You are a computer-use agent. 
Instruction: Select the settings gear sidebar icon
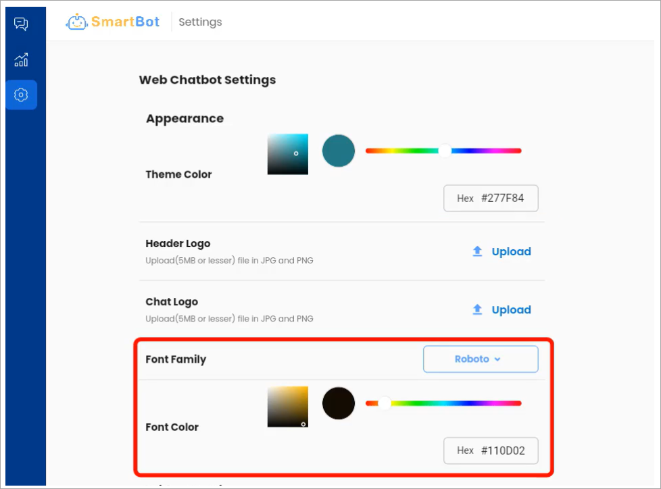pos(21,95)
